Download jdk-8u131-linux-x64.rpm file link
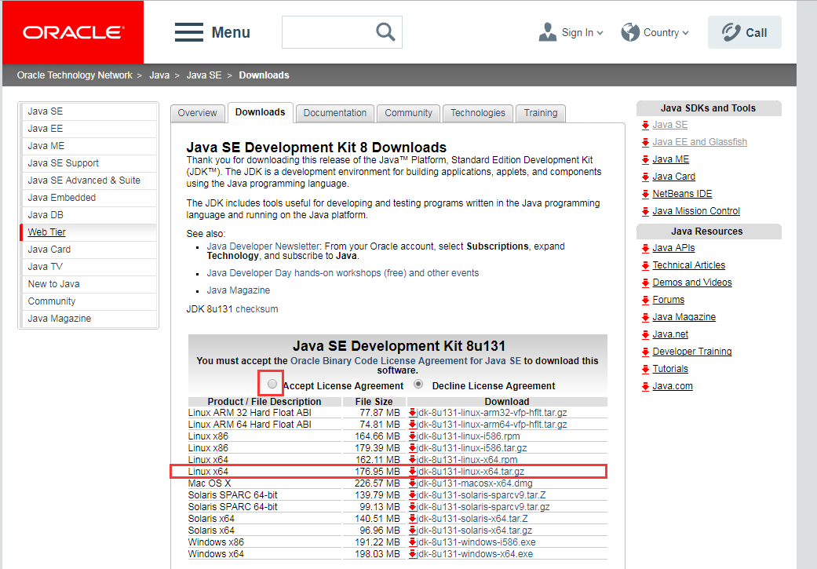Image resolution: width=817 pixels, height=569 pixels. [x=467, y=460]
